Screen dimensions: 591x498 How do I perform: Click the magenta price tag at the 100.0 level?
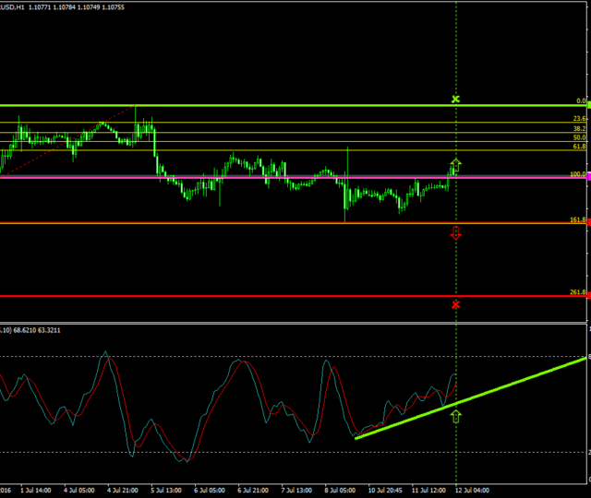pos(588,178)
